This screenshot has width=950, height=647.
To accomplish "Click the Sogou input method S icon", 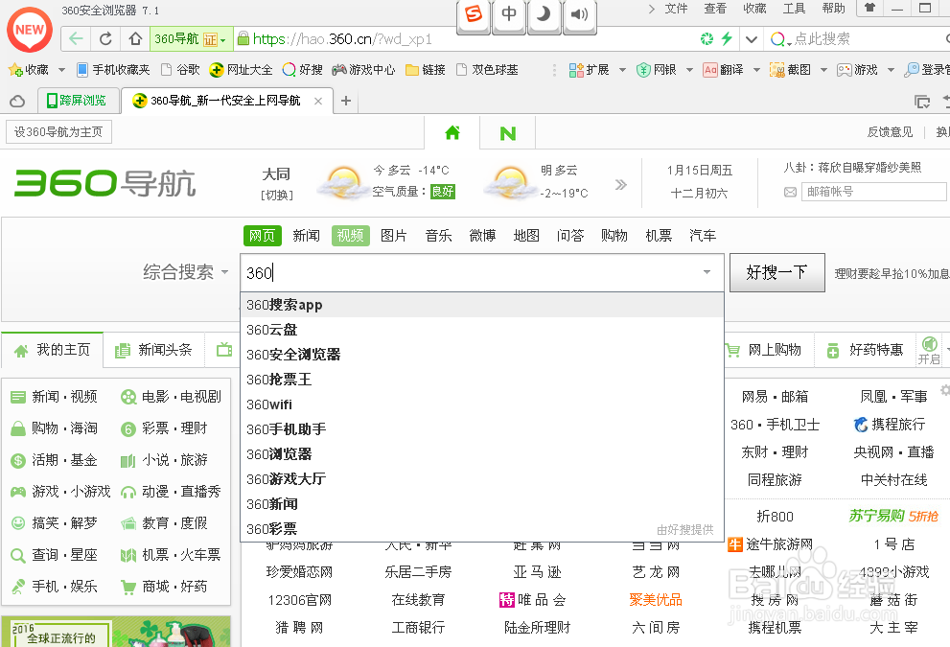I will coord(473,16).
